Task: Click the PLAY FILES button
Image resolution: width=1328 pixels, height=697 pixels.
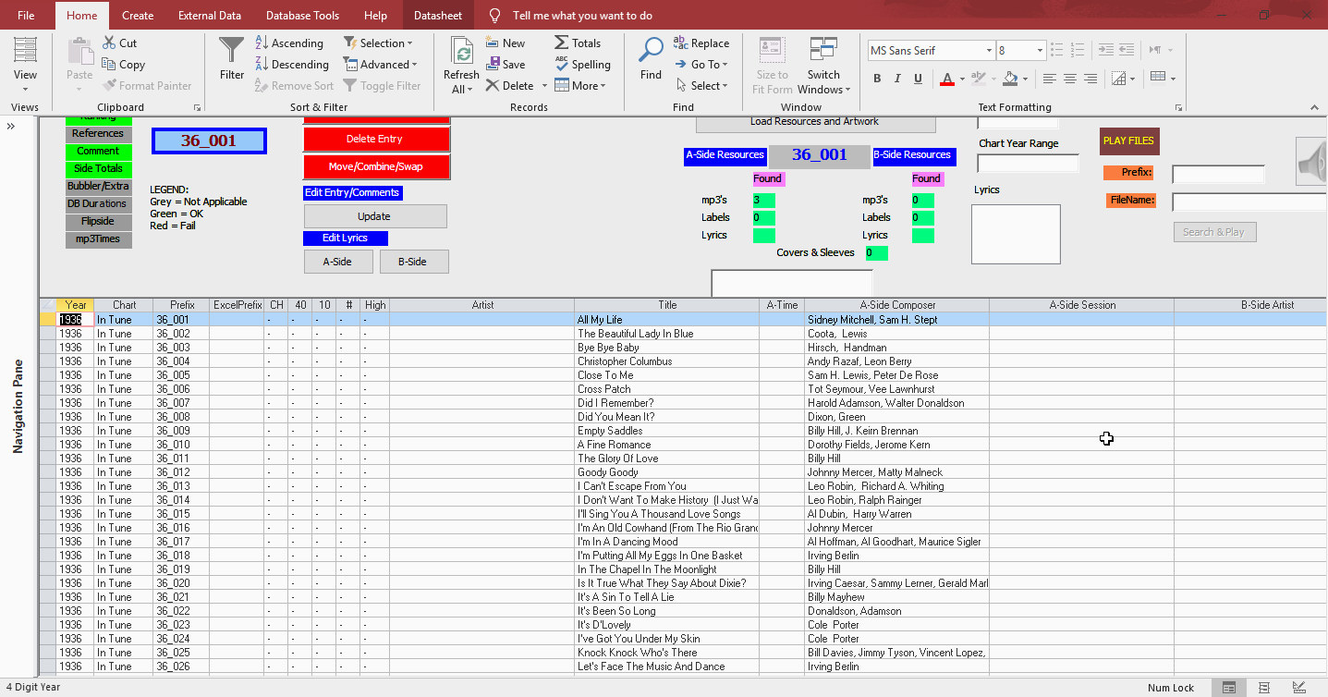Action: click(x=1128, y=141)
